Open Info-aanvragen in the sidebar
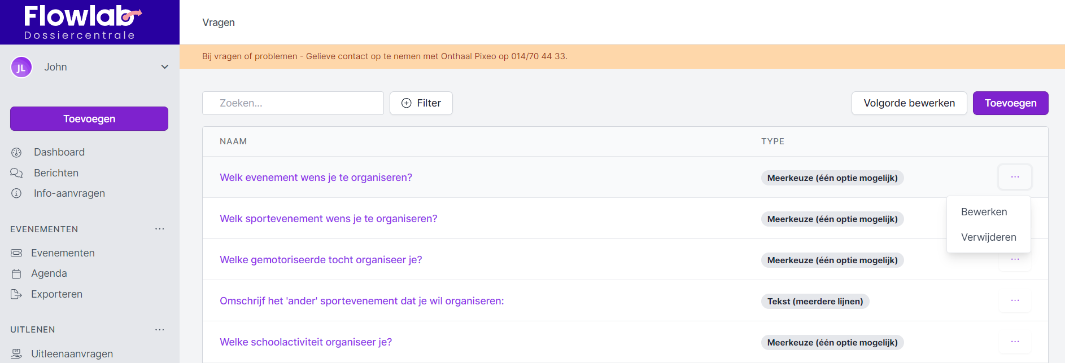 tap(69, 193)
